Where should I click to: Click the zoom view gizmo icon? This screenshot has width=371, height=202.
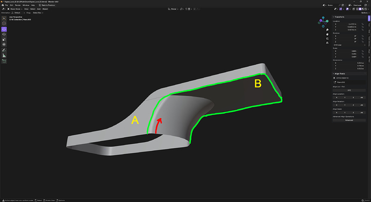click(x=327, y=30)
